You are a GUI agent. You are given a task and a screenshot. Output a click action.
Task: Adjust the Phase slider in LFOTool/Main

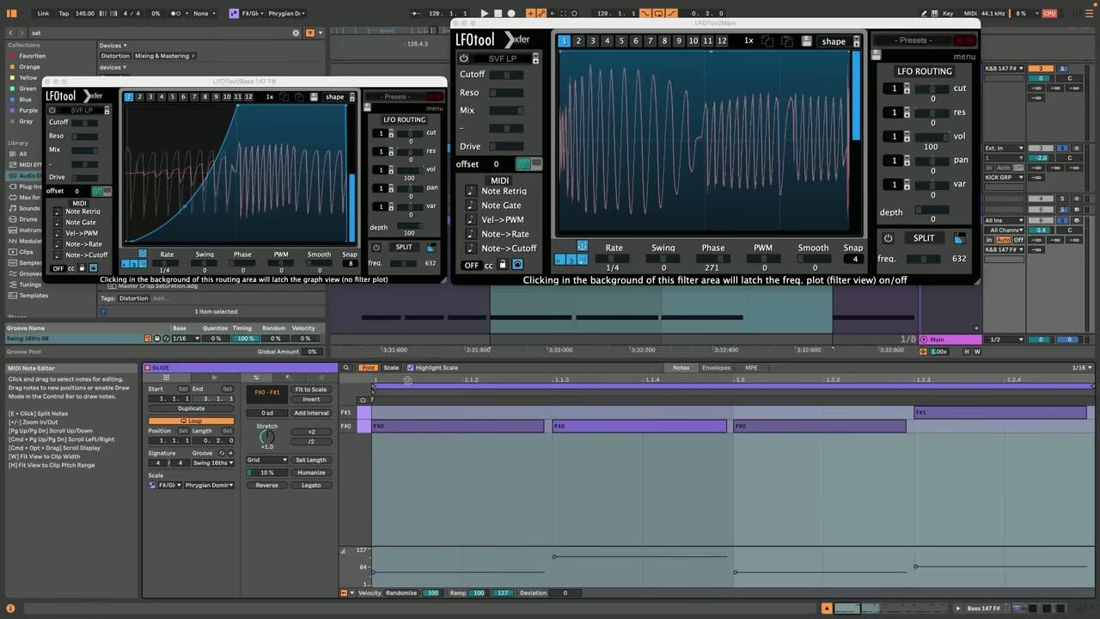point(712,259)
